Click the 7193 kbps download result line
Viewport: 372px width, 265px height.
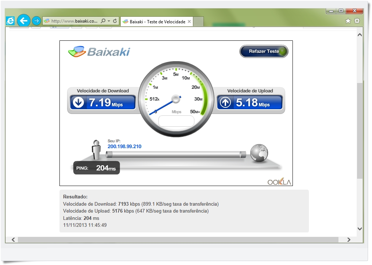click(141, 204)
